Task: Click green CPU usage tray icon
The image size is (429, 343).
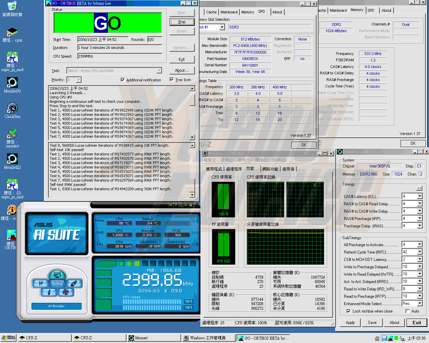Action: point(396,338)
